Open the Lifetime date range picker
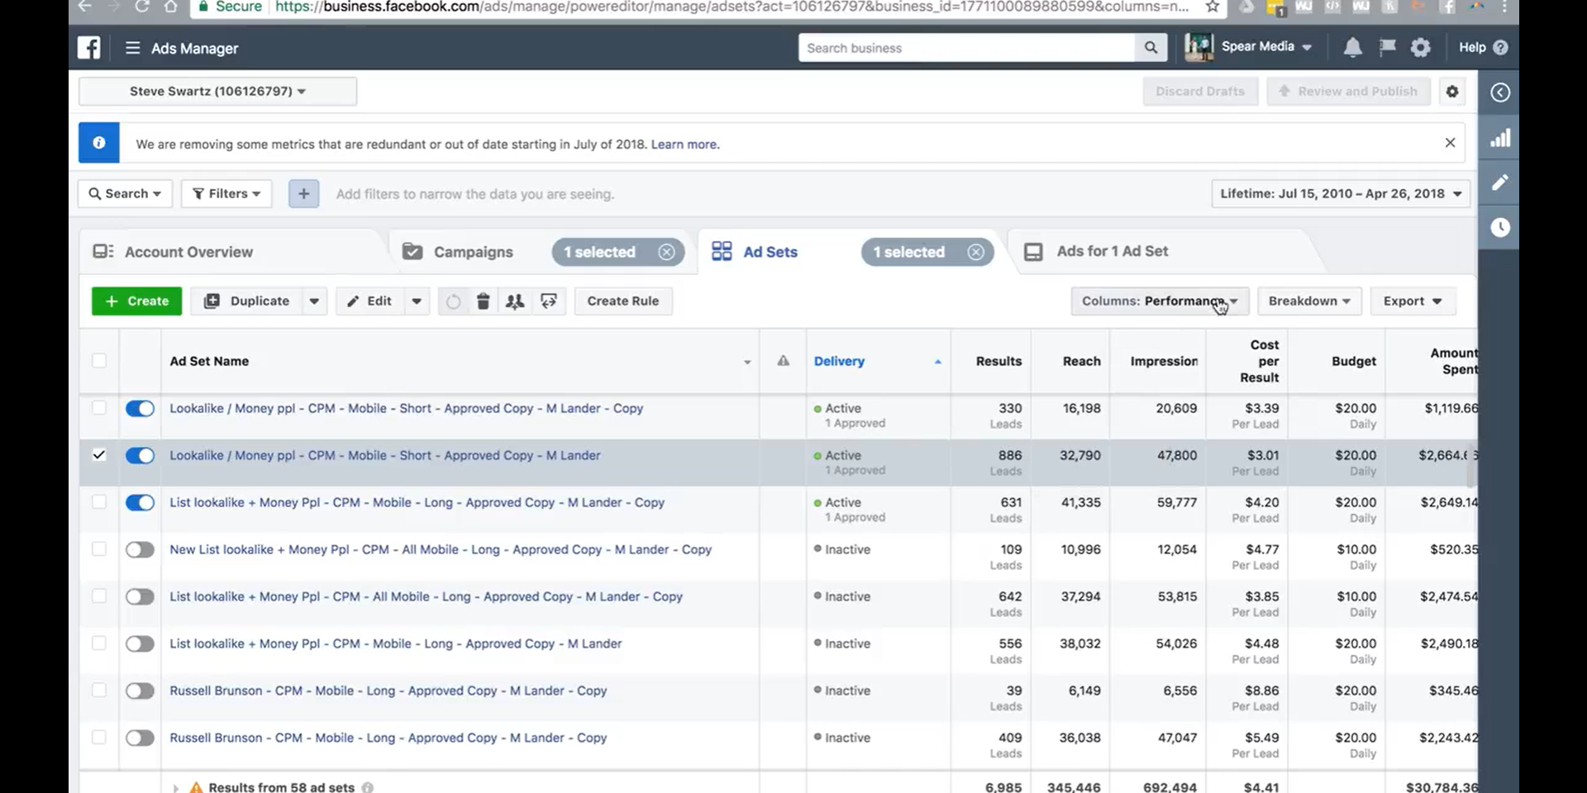1587x793 pixels. pyautogui.click(x=1341, y=193)
